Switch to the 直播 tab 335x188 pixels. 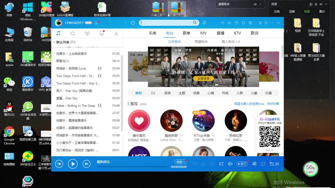[x=220, y=33]
